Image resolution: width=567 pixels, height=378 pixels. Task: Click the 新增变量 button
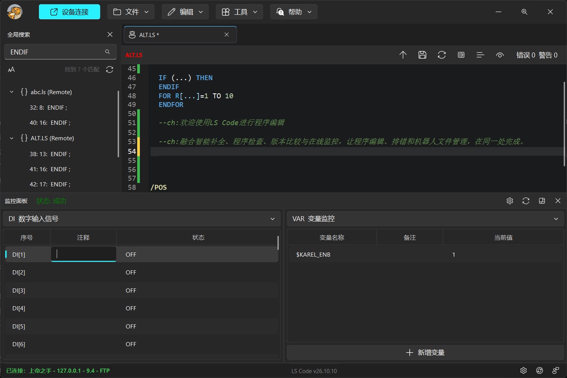[x=425, y=353]
